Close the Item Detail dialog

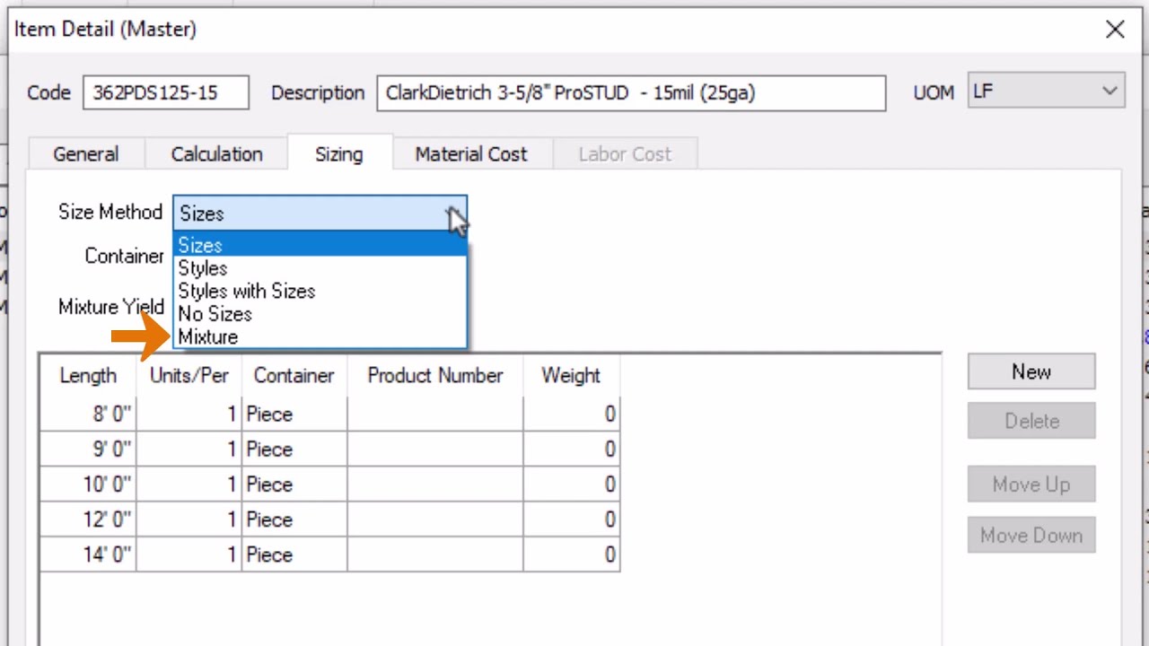tap(1115, 30)
